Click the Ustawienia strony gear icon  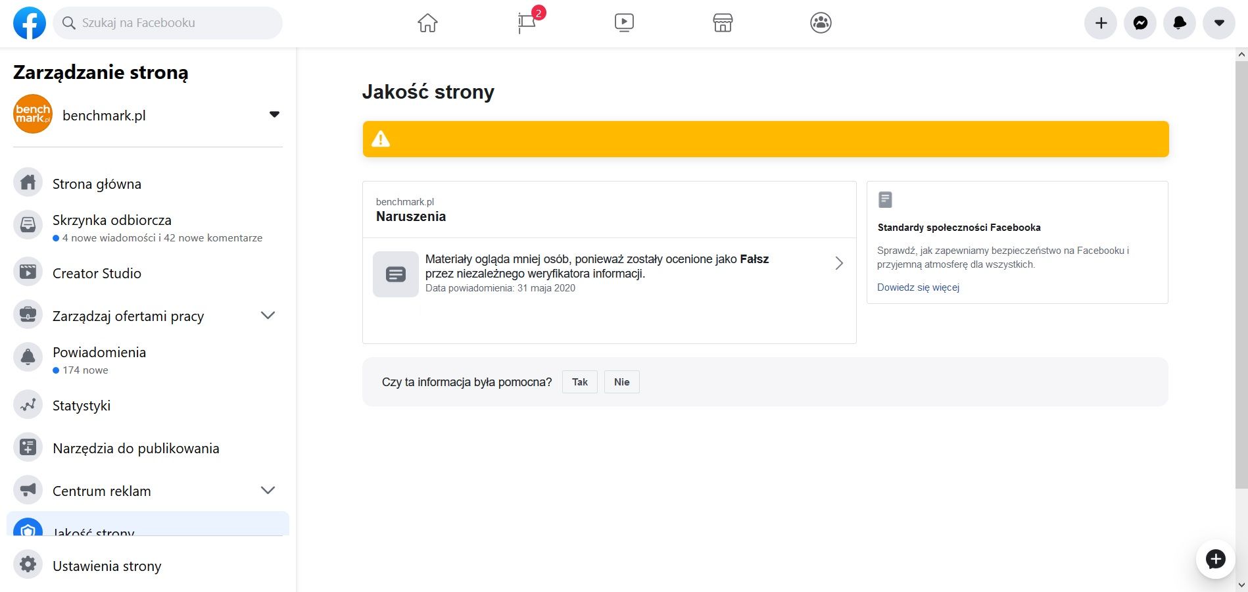click(x=28, y=564)
